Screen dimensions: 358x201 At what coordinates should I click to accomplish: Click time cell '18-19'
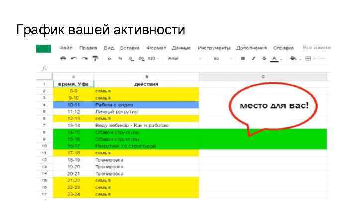[74, 160]
